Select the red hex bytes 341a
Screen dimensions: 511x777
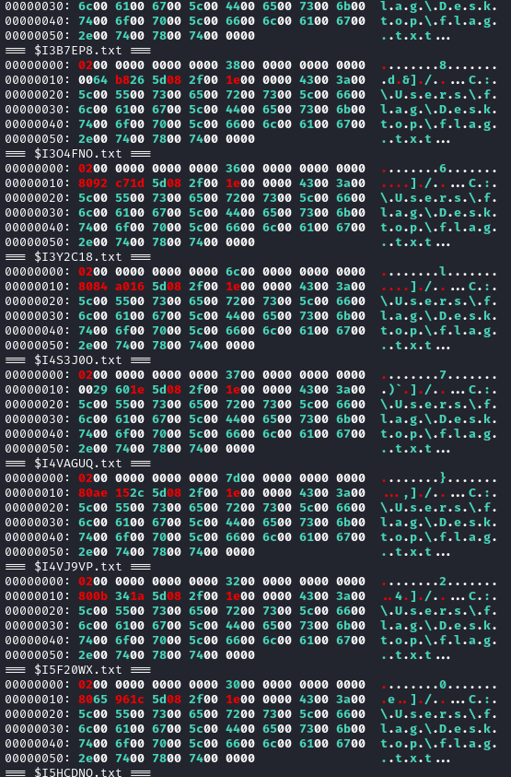pyautogui.click(x=130, y=596)
